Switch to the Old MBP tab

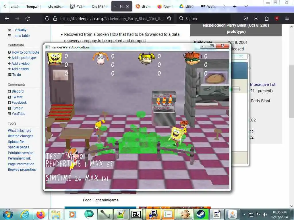(99, 7)
